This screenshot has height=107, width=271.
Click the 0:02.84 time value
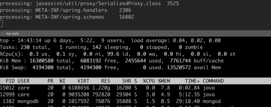point(189,88)
